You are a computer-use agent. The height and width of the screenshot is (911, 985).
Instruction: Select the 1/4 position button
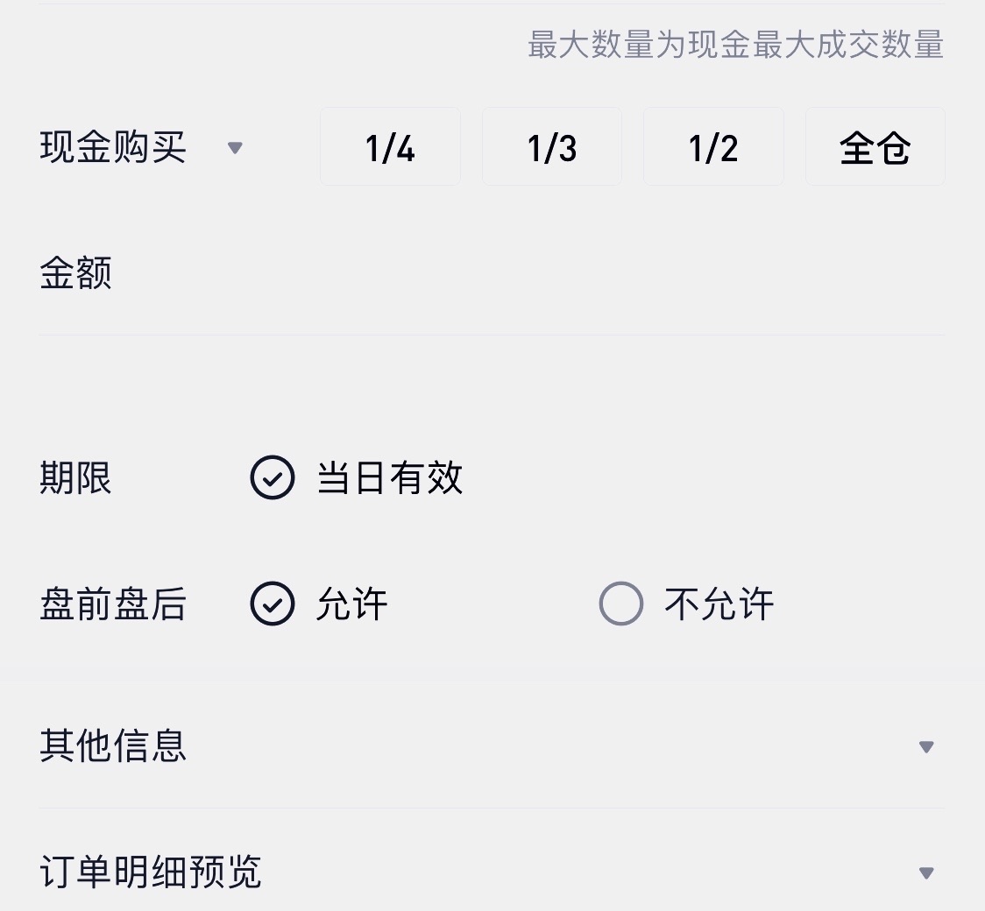pyautogui.click(x=390, y=147)
